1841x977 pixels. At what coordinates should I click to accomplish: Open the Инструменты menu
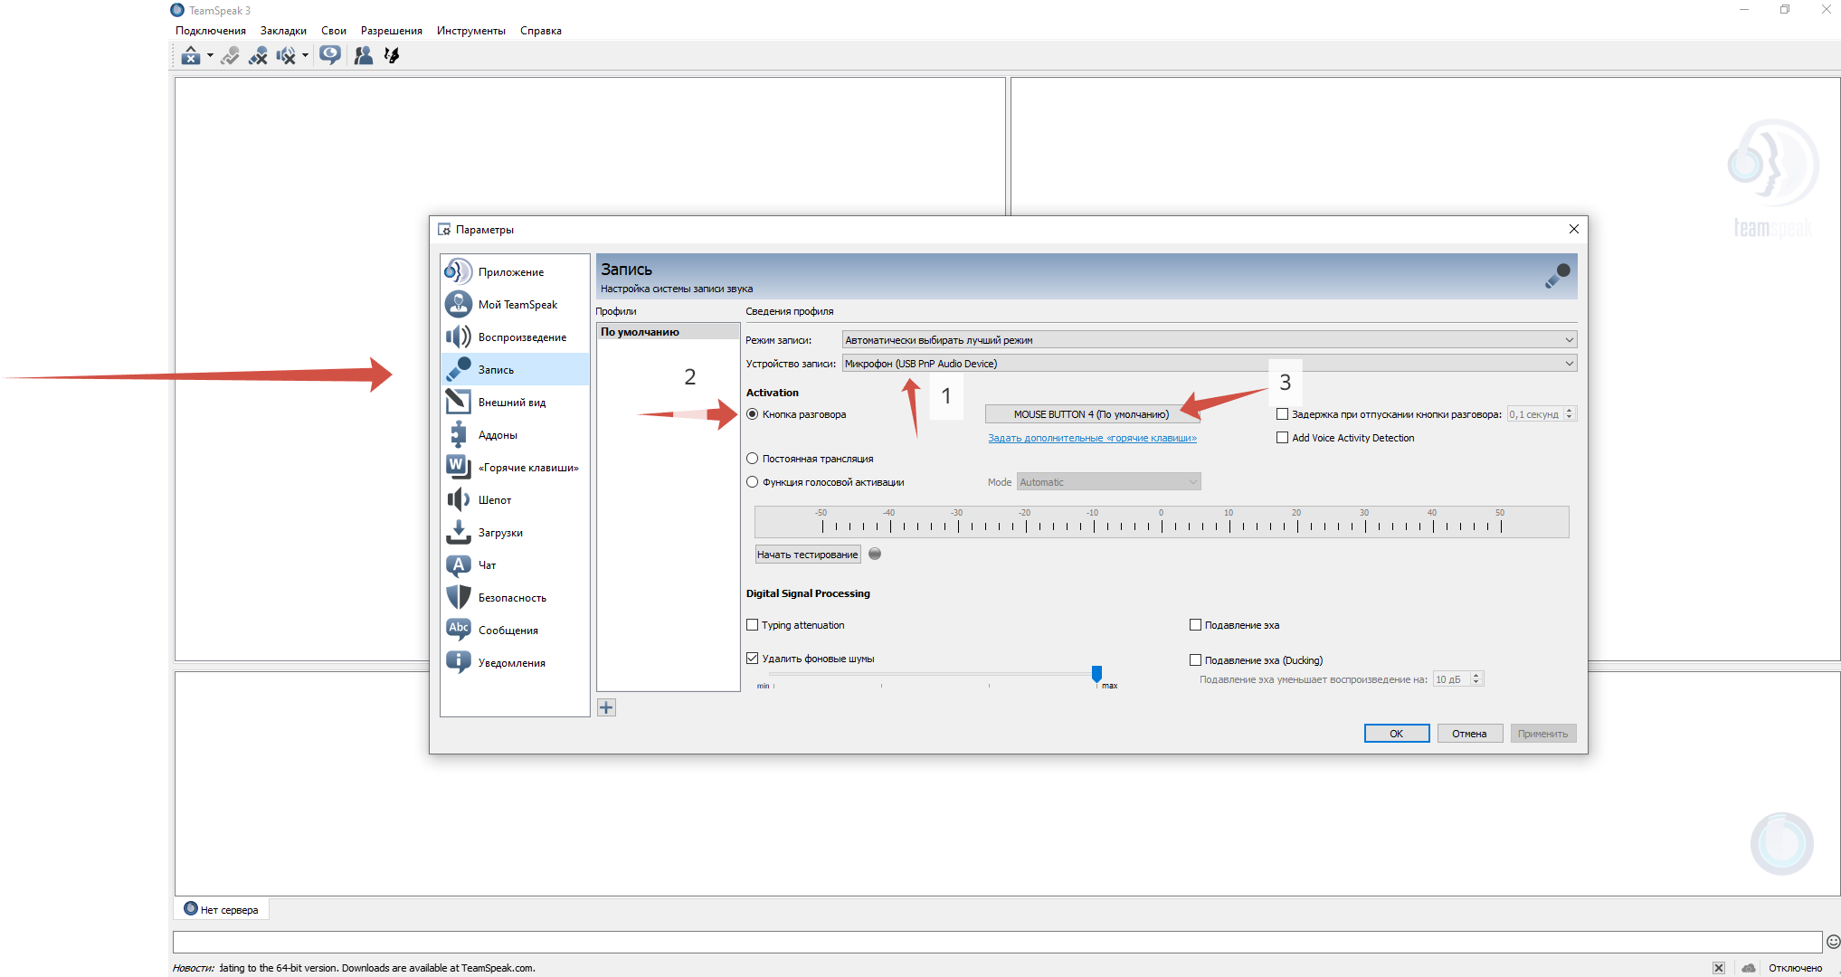click(x=471, y=31)
